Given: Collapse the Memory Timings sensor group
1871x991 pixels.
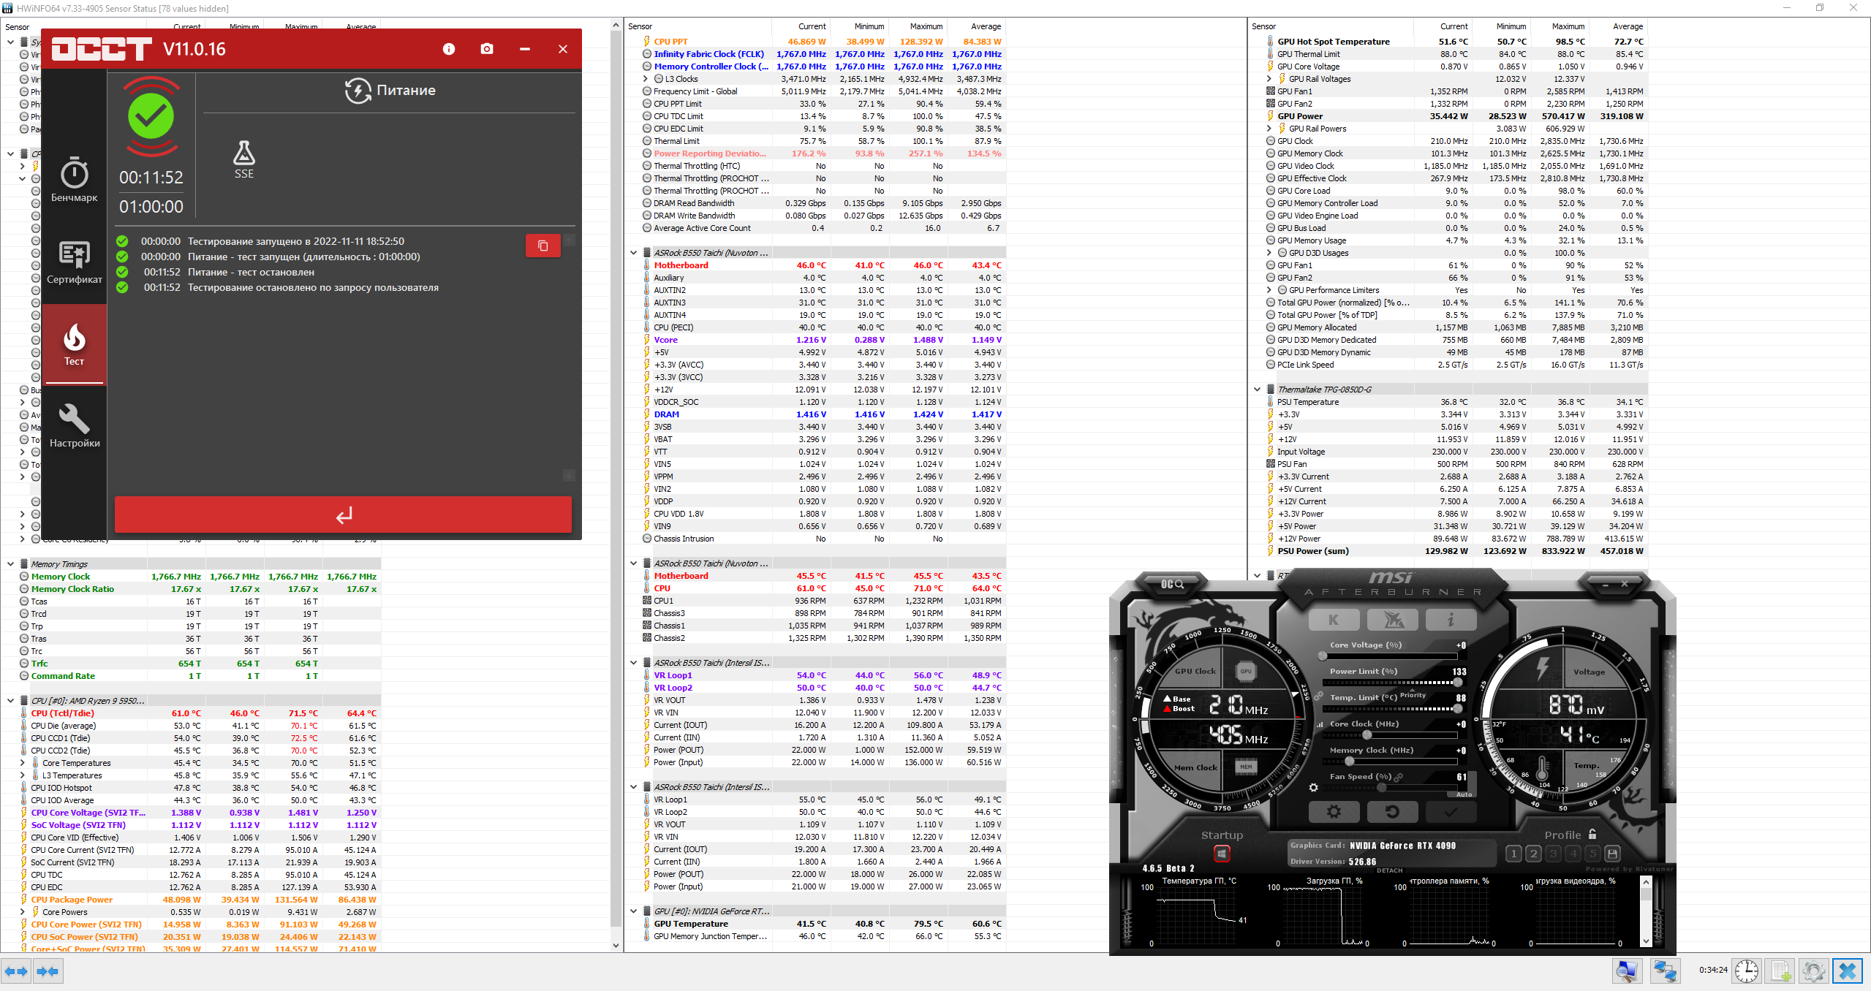Looking at the screenshot, I should click(10, 564).
